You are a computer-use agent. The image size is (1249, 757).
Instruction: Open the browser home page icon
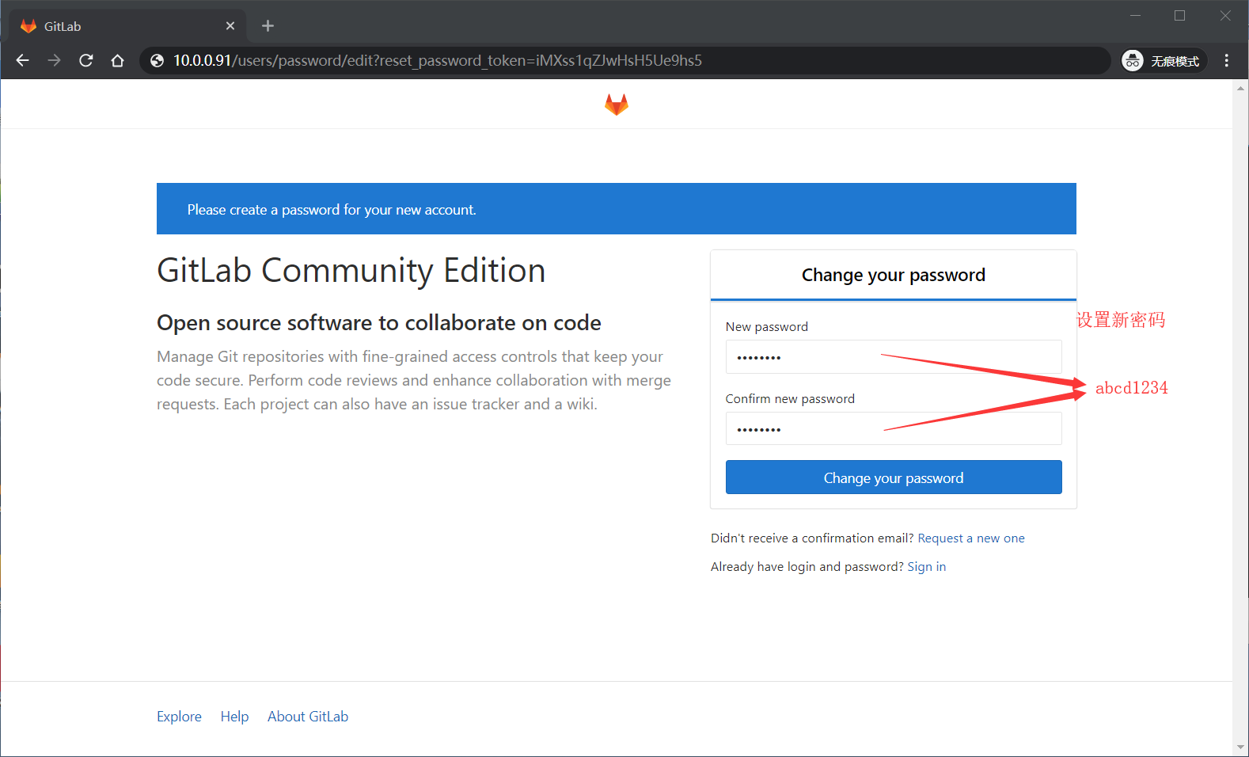tap(118, 61)
